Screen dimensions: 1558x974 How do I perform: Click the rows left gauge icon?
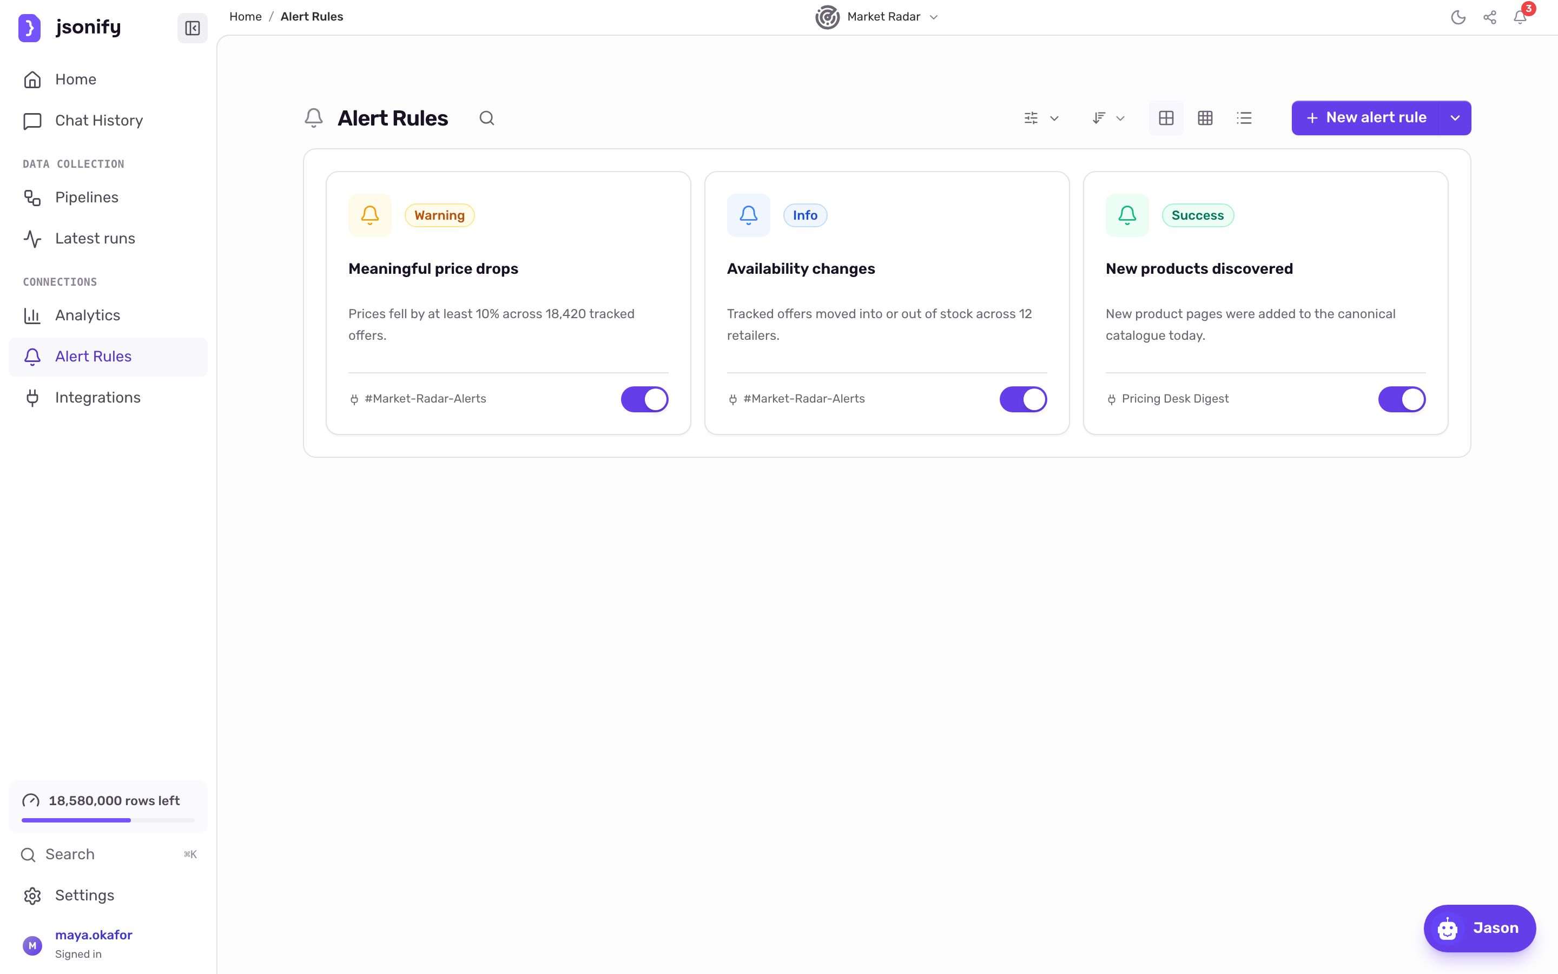coord(31,801)
